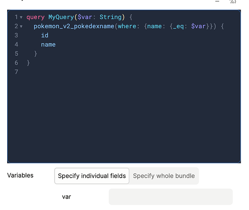Collapse the MyQuery fold arrow on line 1
This screenshot has width=249, height=210.
coord(21,17)
